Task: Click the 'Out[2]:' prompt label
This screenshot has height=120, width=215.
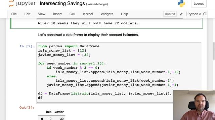Action: (x=27, y=108)
